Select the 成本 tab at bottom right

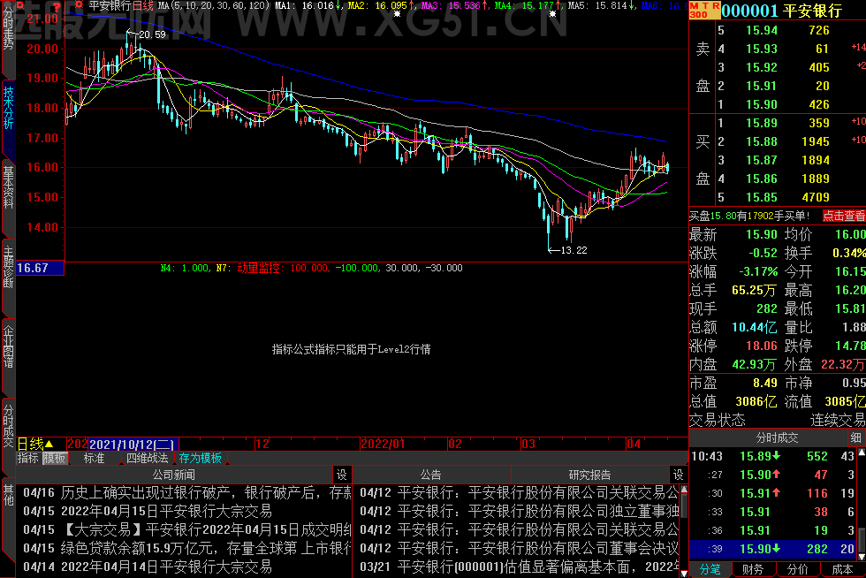(x=842, y=570)
